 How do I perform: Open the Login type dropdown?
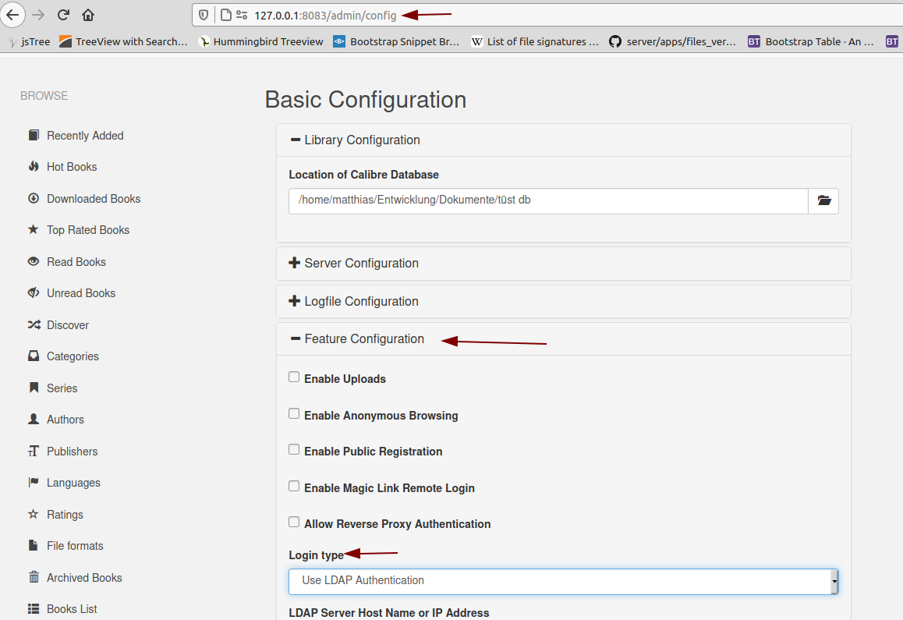tap(563, 580)
